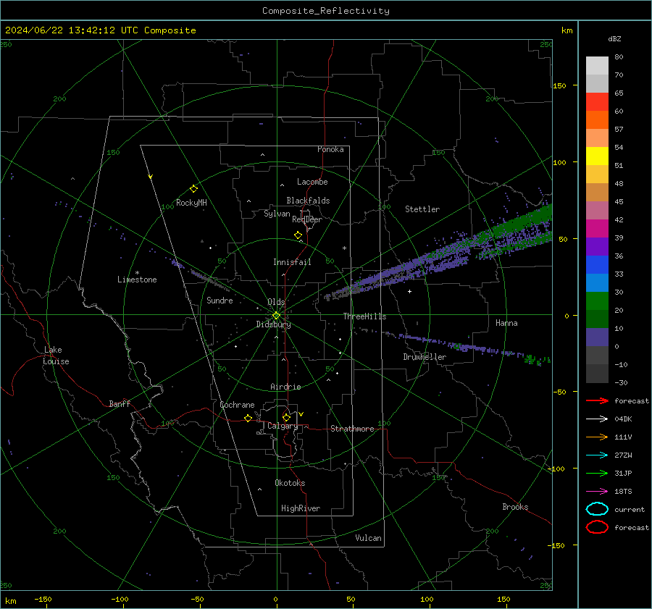Click the cyan 'current' ellipse legend symbol

tap(597, 509)
